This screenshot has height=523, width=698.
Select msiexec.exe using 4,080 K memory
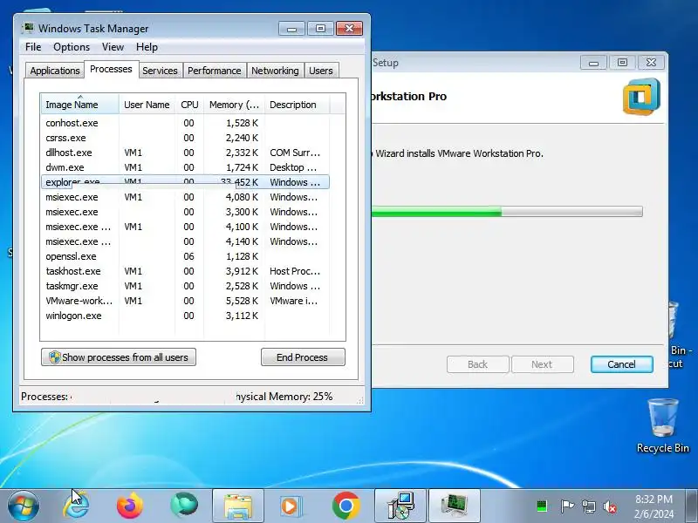(x=186, y=197)
